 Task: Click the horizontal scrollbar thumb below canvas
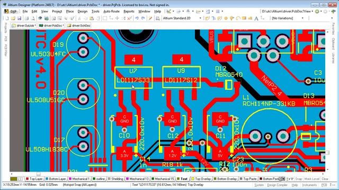click(x=39, y=174)
